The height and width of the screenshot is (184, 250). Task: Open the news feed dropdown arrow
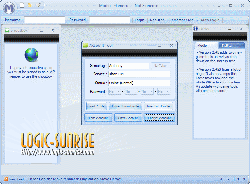coord(238,179)
